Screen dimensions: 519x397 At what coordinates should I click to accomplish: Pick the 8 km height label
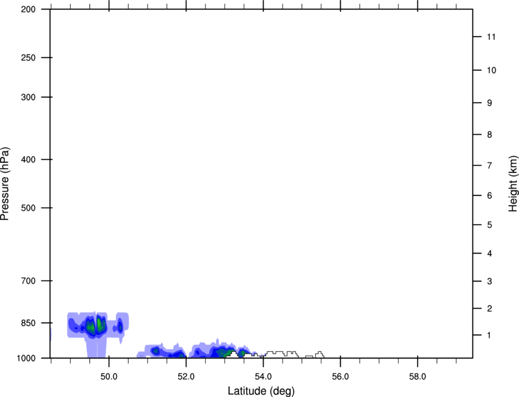pos(489,134)
